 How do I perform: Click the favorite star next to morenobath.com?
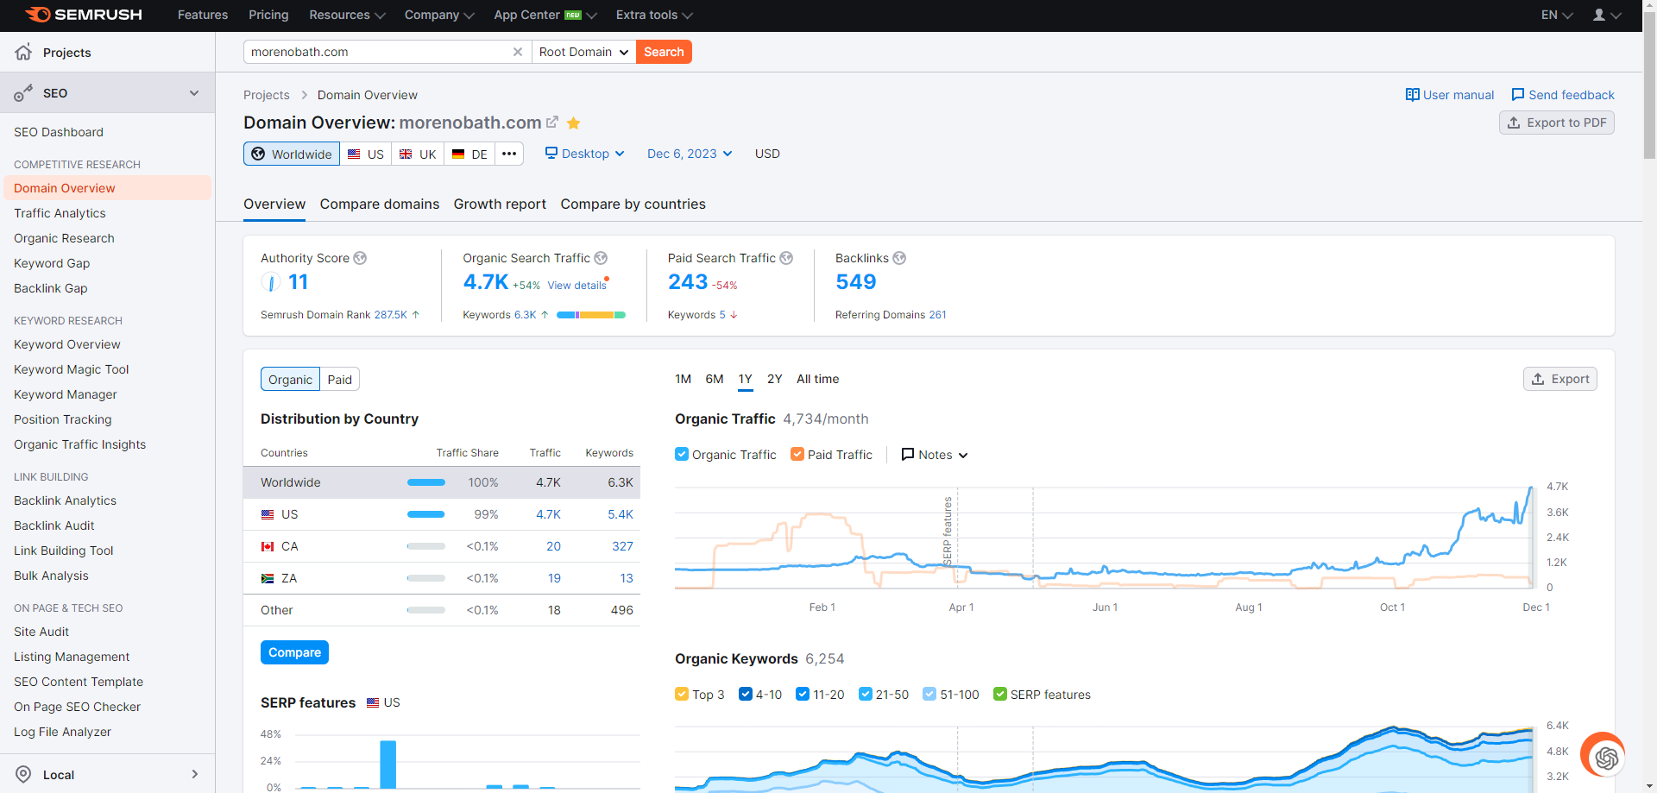[573, 123]
